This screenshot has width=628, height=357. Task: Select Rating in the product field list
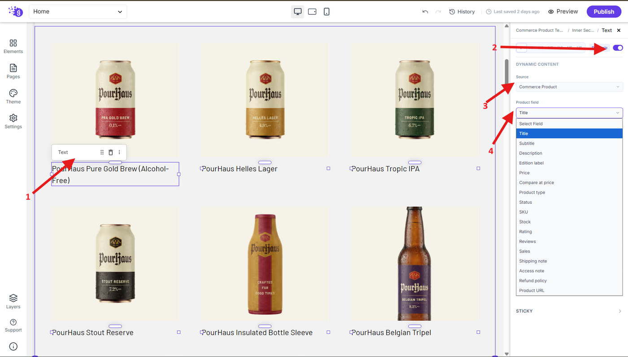click(569, 232)
